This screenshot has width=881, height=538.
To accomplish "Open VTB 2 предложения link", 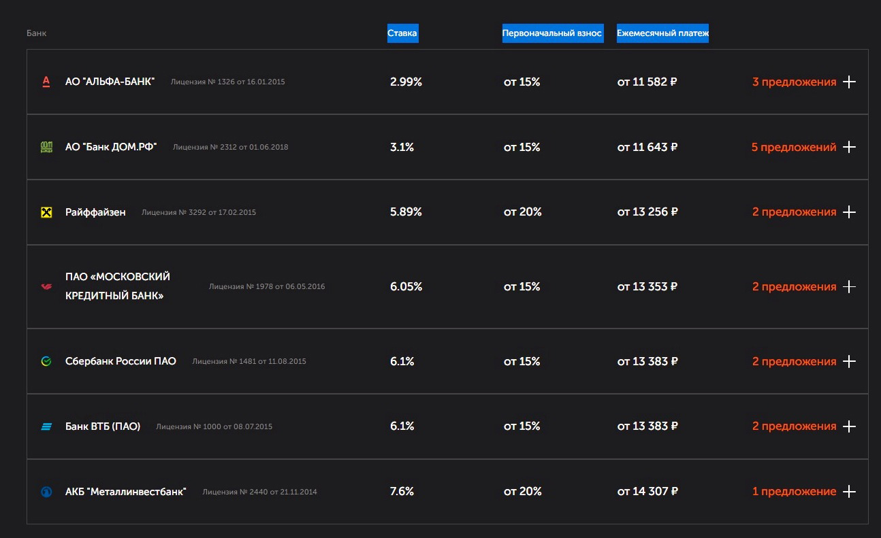I will (x=794, y=426).
